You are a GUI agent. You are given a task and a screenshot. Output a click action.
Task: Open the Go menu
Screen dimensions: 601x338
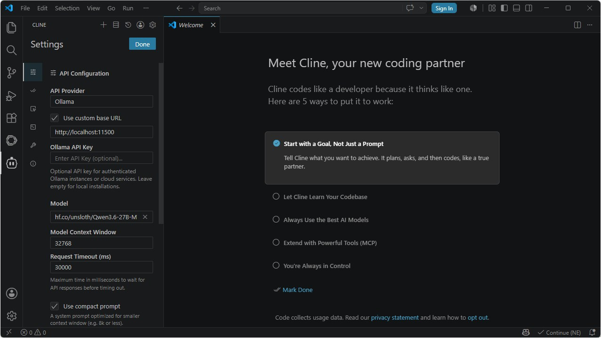click(111, 8)
